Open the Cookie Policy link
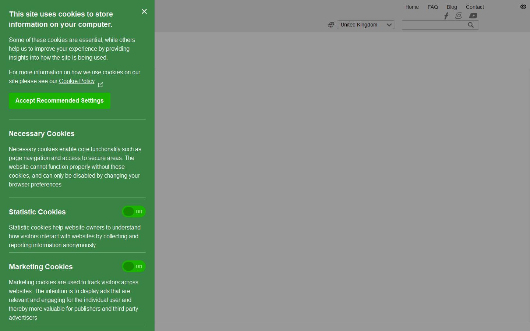530x331 pixels. (x=77, y=81)
